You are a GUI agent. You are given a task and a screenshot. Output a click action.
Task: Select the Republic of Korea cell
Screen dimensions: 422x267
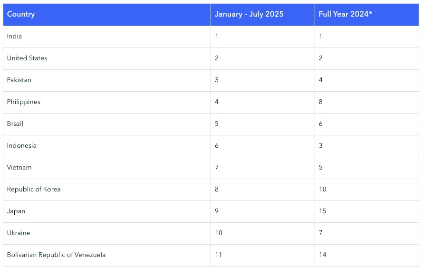point(34,190)
